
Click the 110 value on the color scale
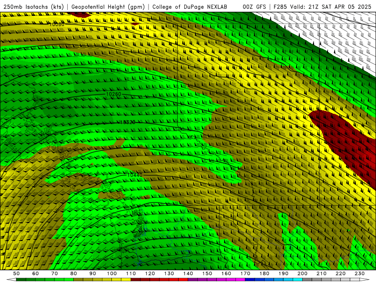coord(131,274)
